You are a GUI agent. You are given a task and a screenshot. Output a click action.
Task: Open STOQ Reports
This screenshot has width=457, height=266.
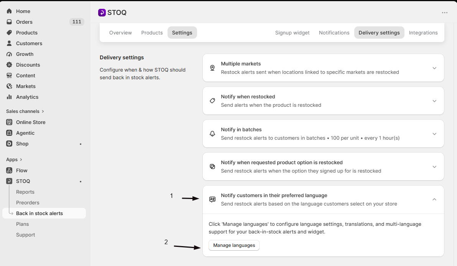pos(25,192)
